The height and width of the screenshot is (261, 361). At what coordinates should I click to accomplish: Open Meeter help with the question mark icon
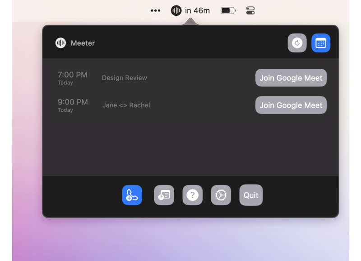(192, 195)
